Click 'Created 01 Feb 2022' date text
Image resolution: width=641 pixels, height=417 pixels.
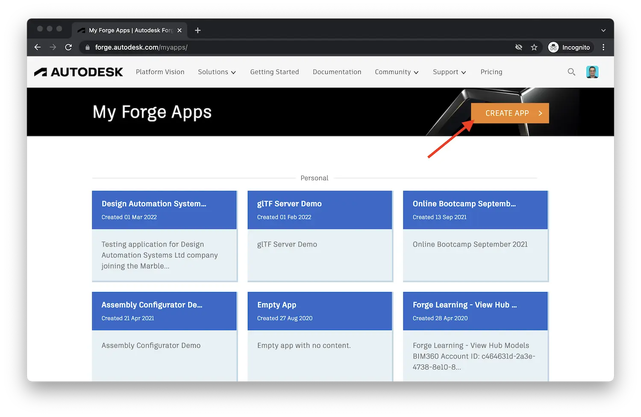point(284,217)
